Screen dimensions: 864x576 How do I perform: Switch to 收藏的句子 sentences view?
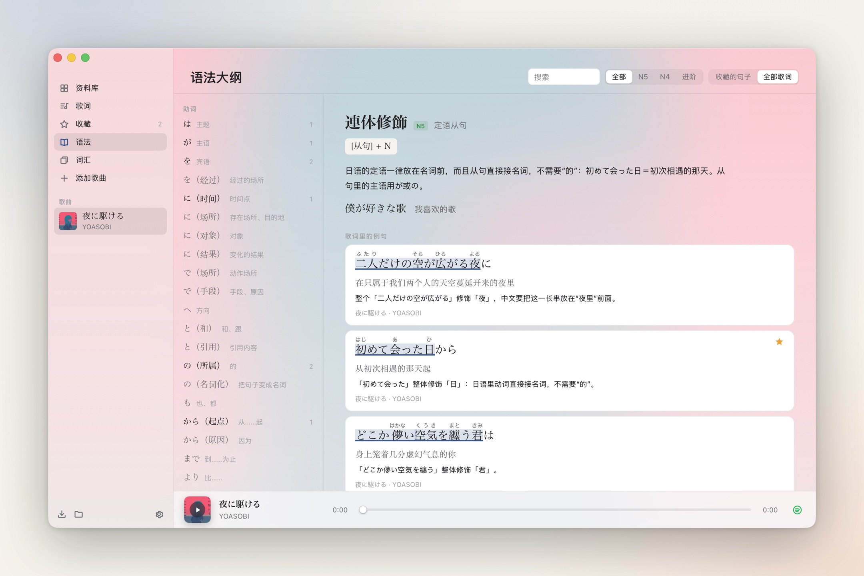point(733,77)
